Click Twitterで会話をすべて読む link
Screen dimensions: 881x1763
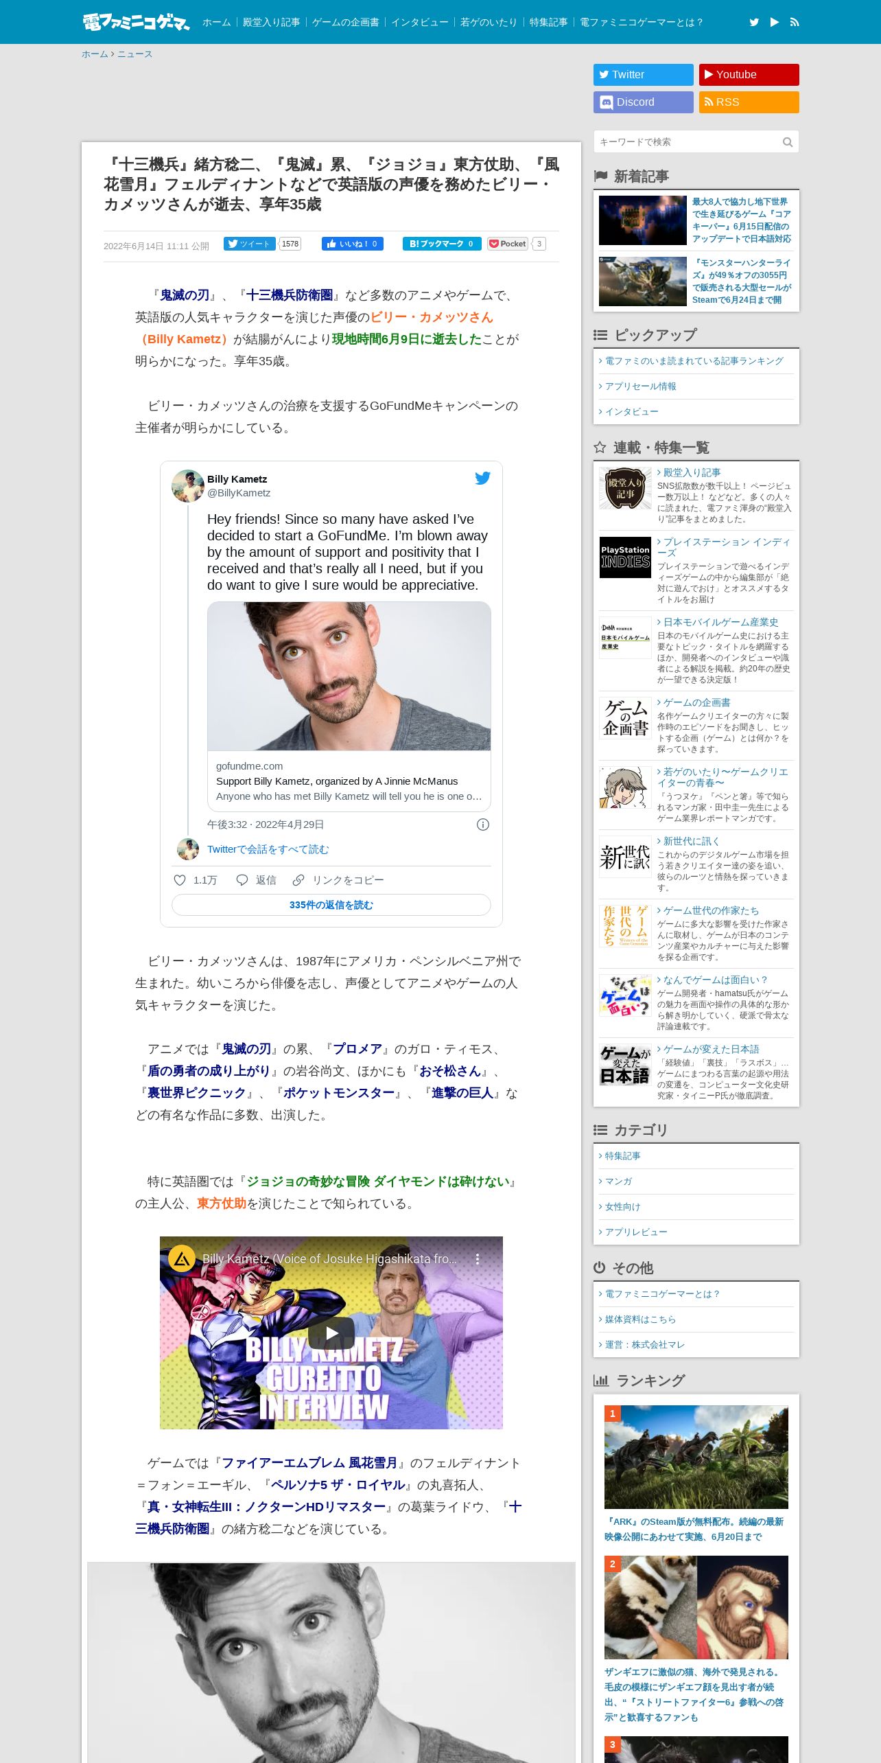(268, 849)
